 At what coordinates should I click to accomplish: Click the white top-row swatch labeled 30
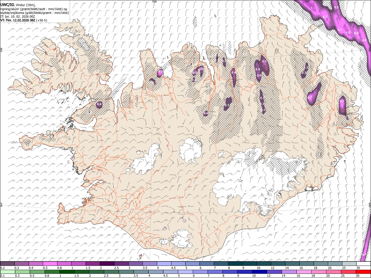(363, 264)
